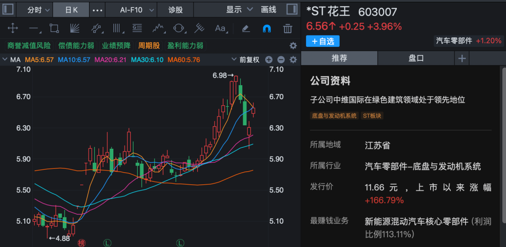Image resolution: width=506 pixels, height=247 pixels.
Task: Open the 诊股 diagnosis button
Action: click(x=176, y=9)
